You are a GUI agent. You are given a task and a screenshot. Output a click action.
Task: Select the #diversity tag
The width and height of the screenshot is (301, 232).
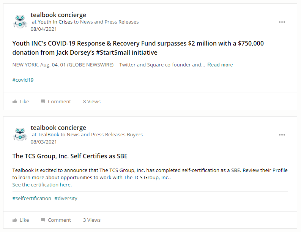[66, 198]
